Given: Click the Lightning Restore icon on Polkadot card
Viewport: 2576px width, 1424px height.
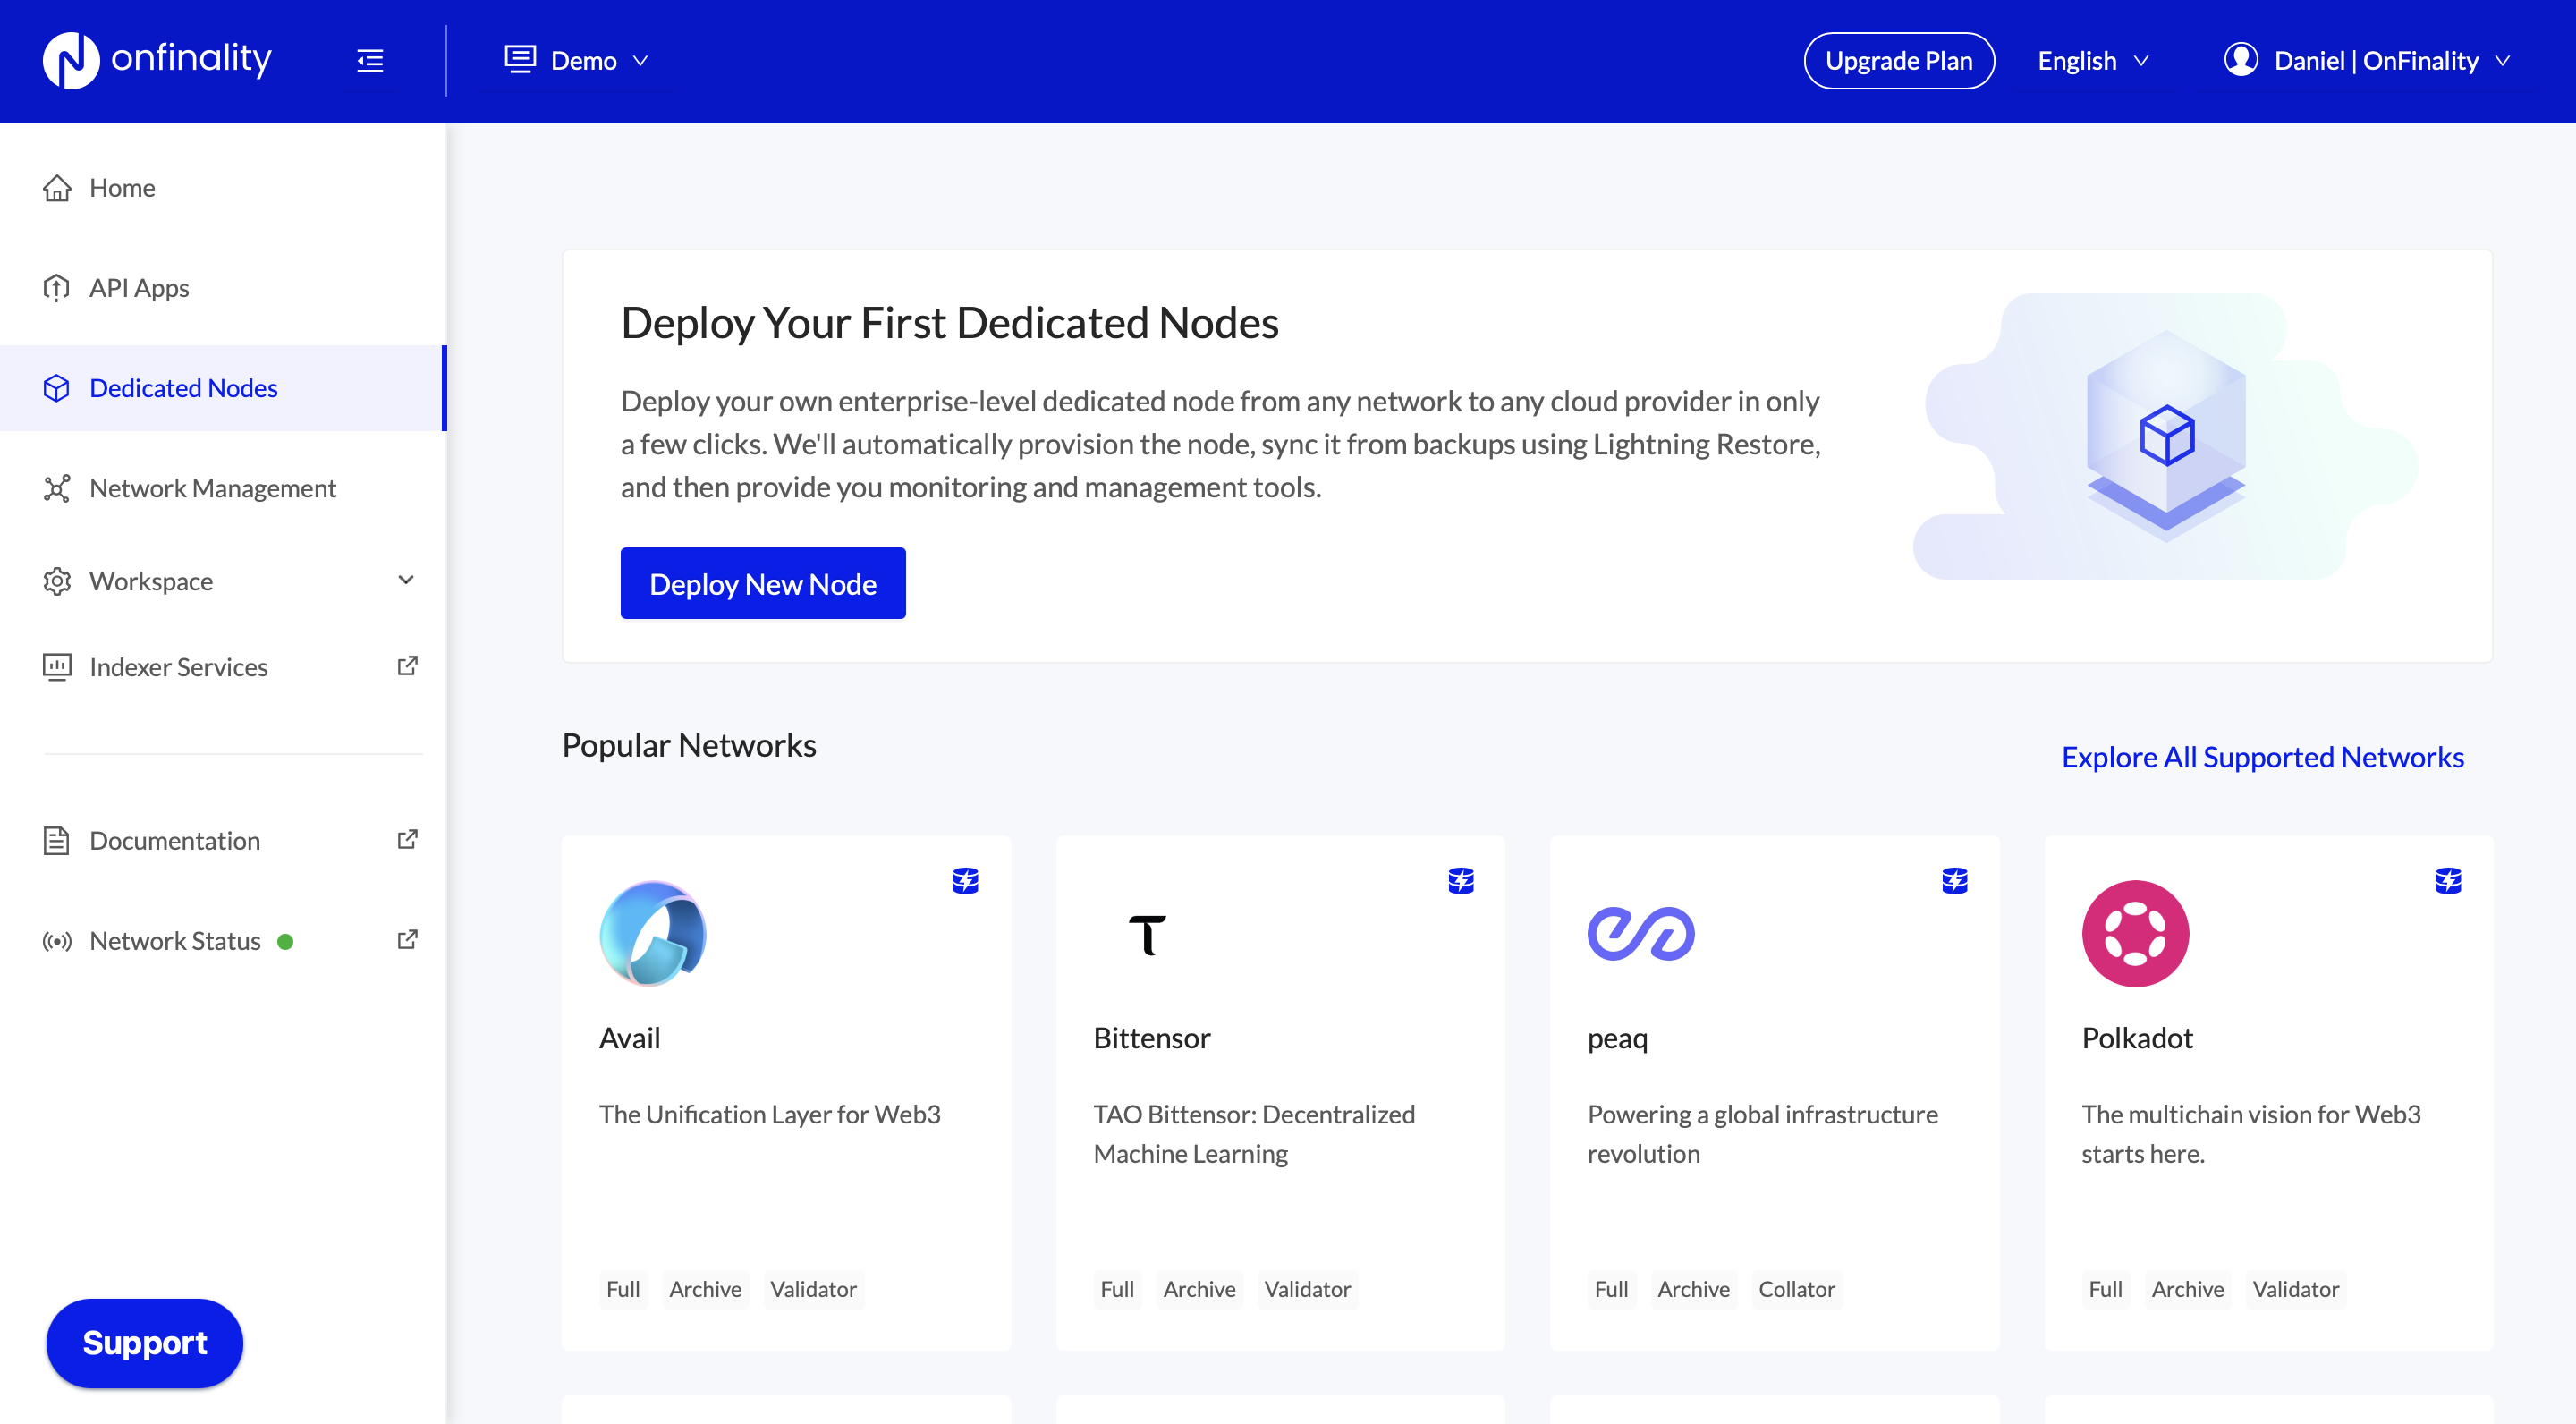Looking at the screenshot, I should [2448, 880].
